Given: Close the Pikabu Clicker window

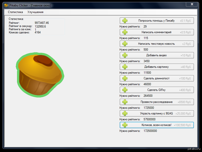Looking at the screenshot, I should (x=191, y=4).
